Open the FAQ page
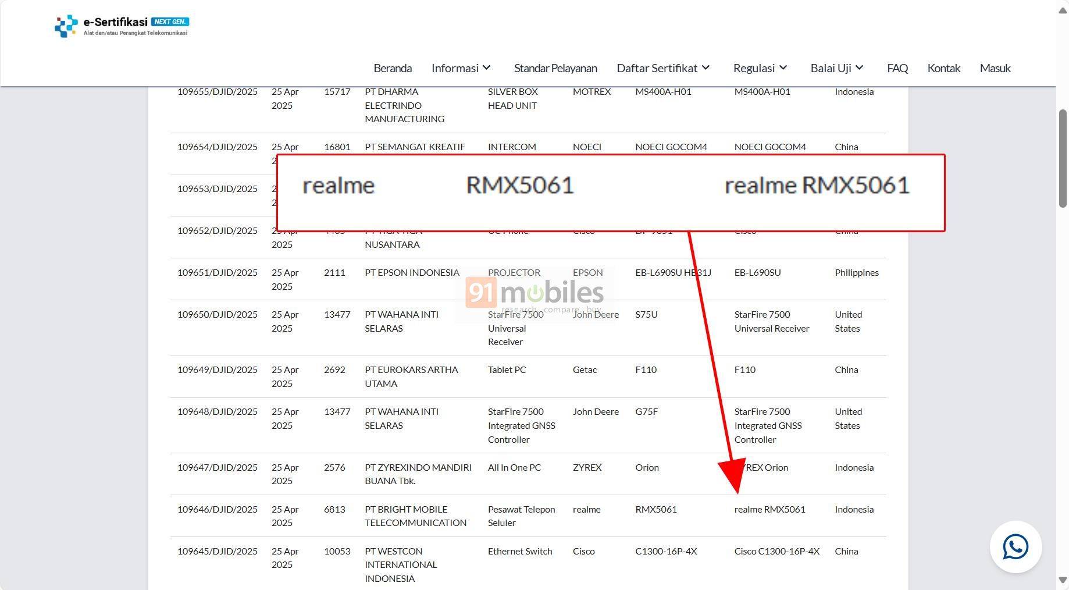 [897, 68]
